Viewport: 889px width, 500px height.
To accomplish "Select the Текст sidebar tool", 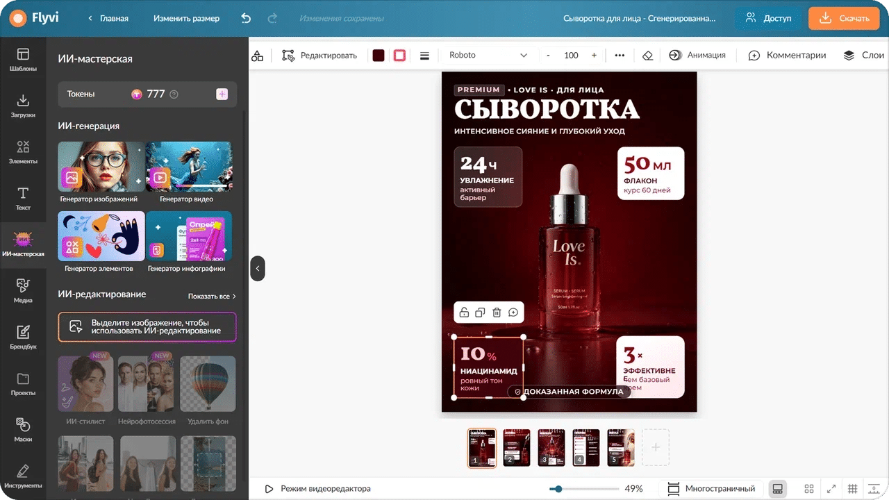I will [23, 199].
